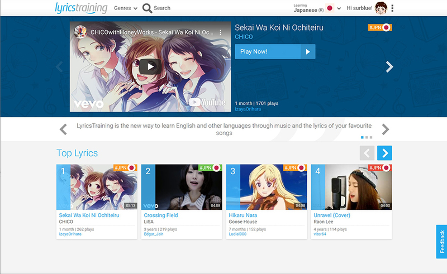
Task: Click artist Goose House text
Action: 243,222
